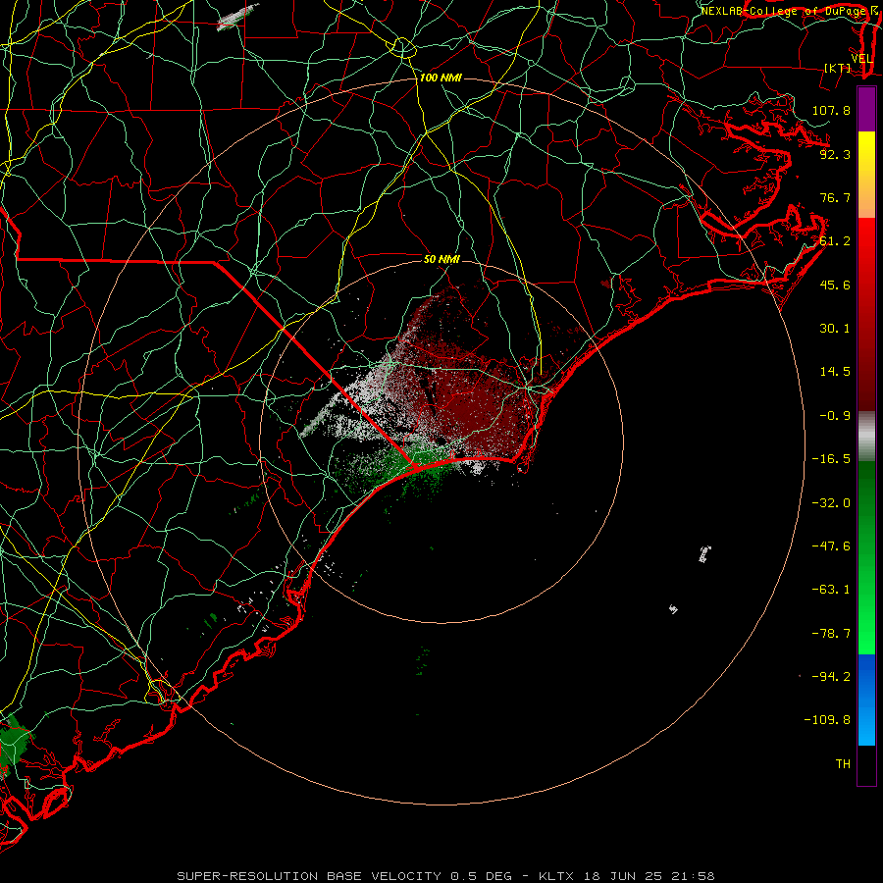Select the -109.8 velocity scale value
Image resolution: width=883 pixels, height=883 pixels.
tap(827, 720)
